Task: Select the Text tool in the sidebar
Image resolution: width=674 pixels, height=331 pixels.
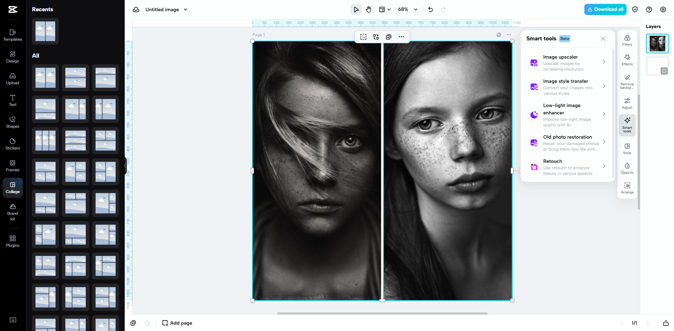Action: click(x=13, y=101)
